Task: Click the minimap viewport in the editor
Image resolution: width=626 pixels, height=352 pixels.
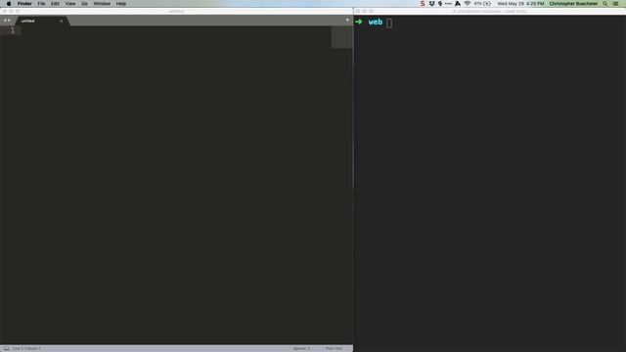Action: pos(341,37)
